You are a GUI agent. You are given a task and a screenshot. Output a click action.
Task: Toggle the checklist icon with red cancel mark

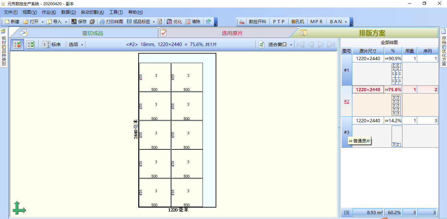tap(17, 44)
